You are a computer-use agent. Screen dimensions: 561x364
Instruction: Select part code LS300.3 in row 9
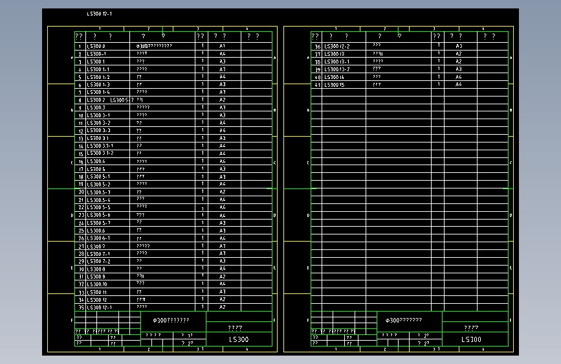[x=96, y=108]
